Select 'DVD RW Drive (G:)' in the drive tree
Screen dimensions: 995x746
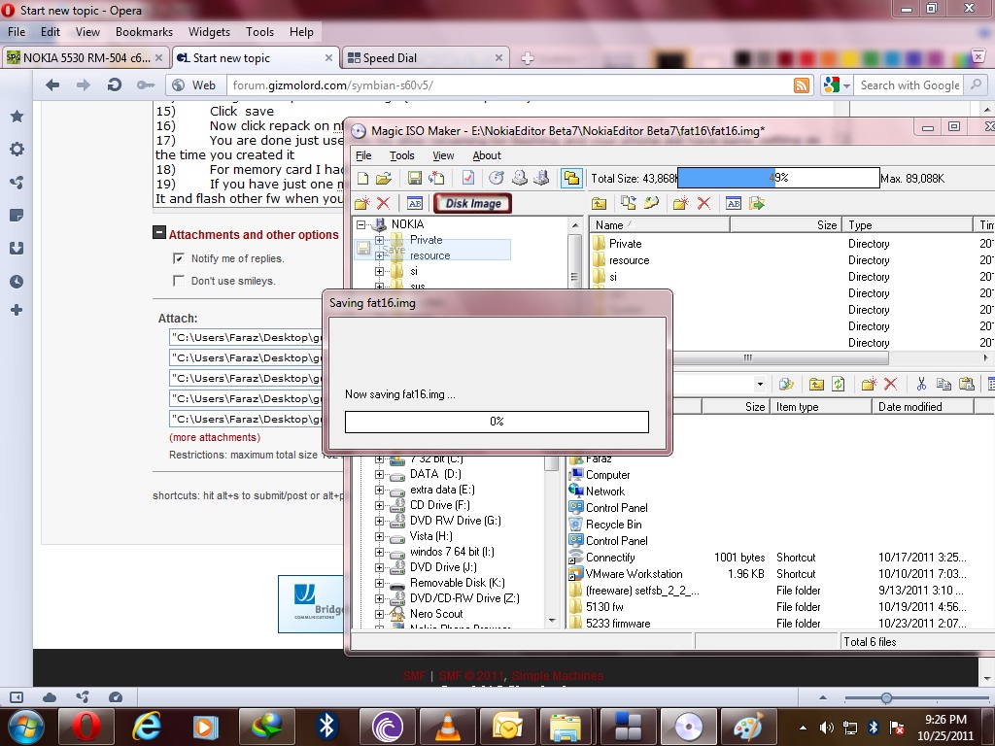coord(455,521)
